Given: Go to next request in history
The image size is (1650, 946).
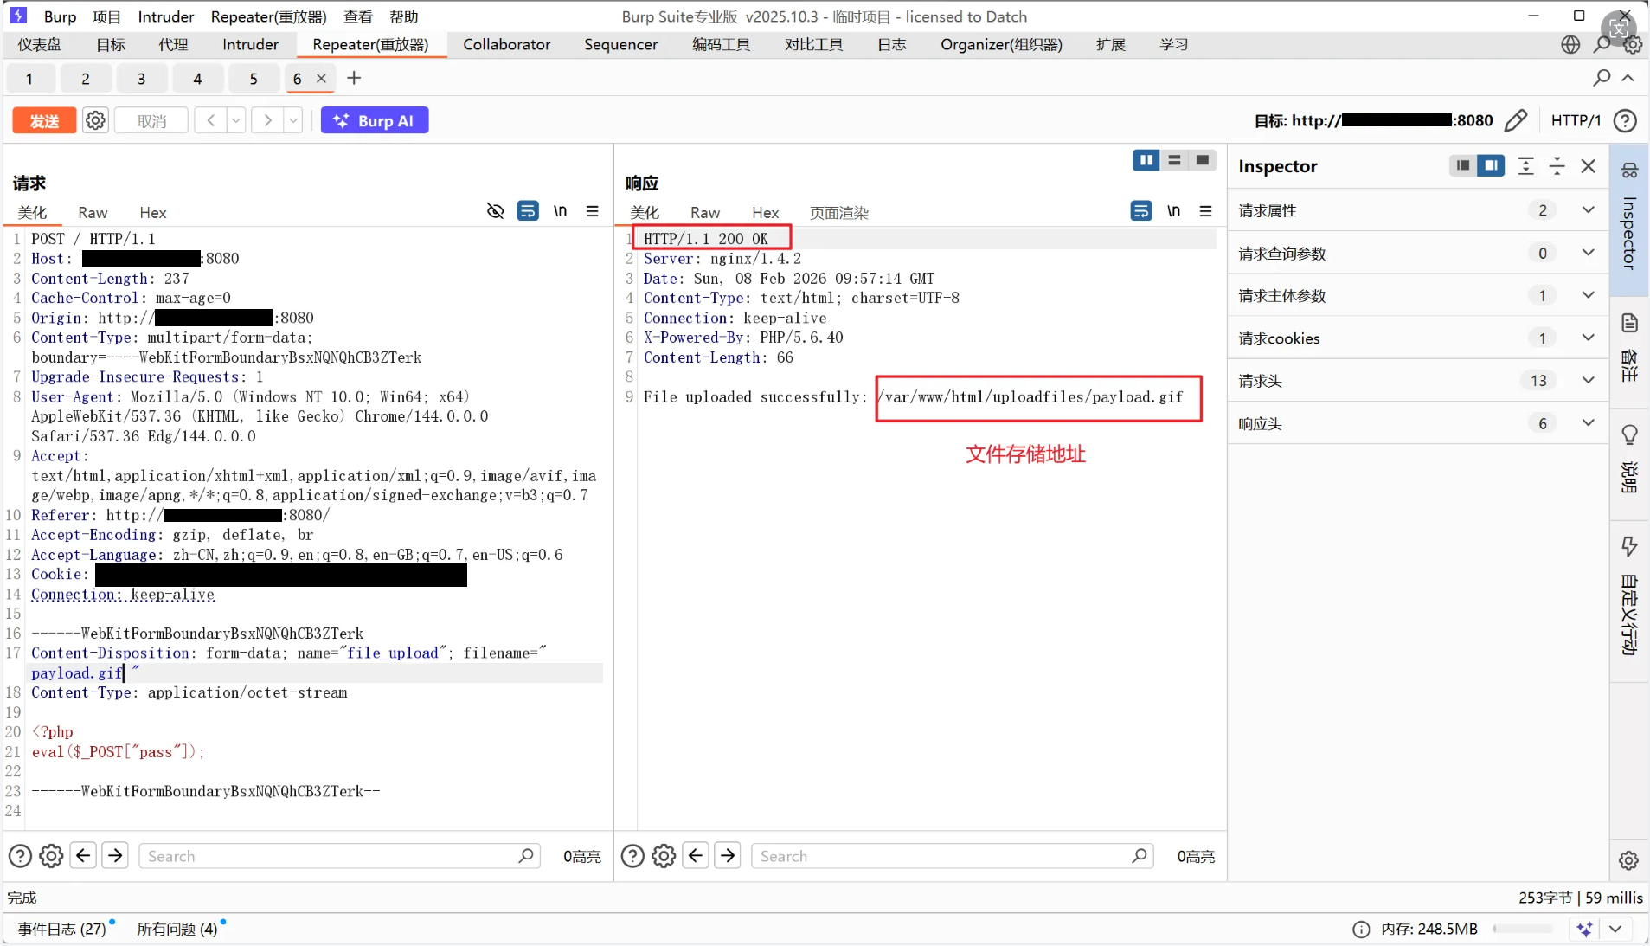Looking at the screenshot, I should click(x=267, y=120).
